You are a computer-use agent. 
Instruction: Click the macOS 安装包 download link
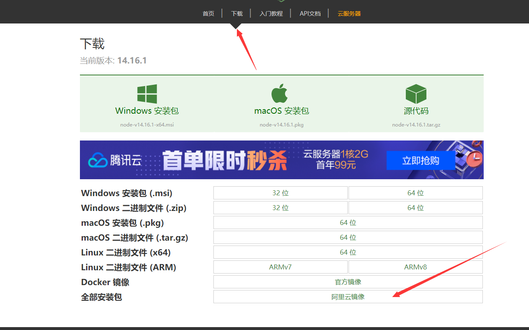tap(281, 111)
